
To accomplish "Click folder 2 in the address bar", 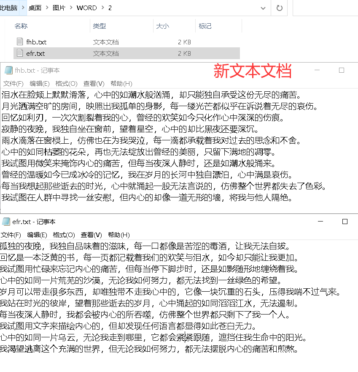I will [x=110, y=8].
